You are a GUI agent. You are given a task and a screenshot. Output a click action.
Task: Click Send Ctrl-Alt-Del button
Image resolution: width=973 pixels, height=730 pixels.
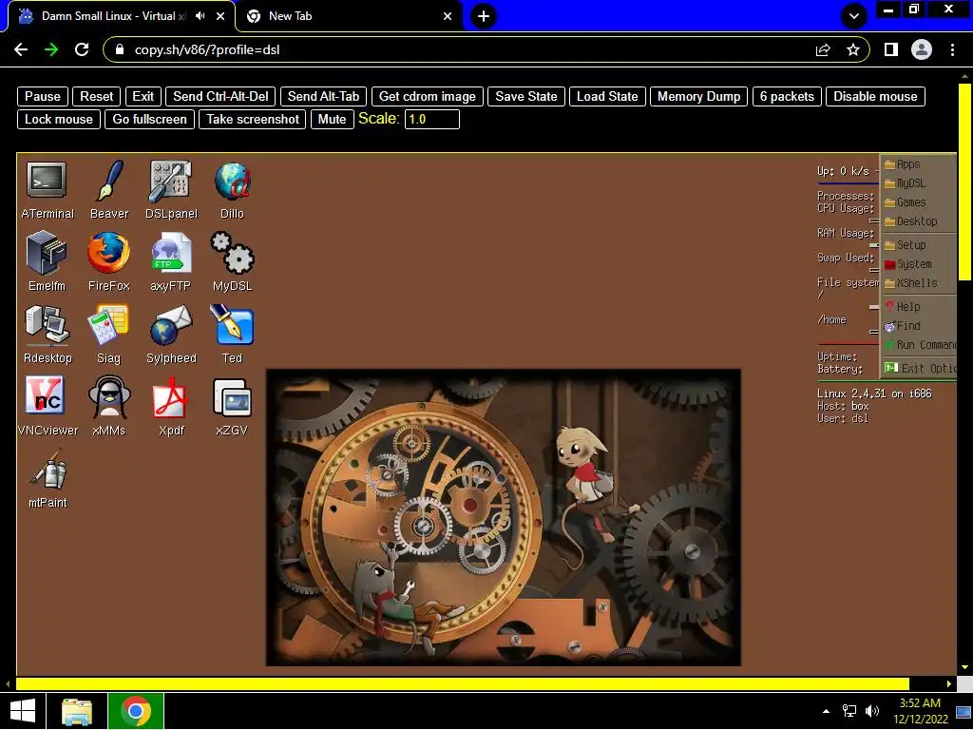point(220,96)
